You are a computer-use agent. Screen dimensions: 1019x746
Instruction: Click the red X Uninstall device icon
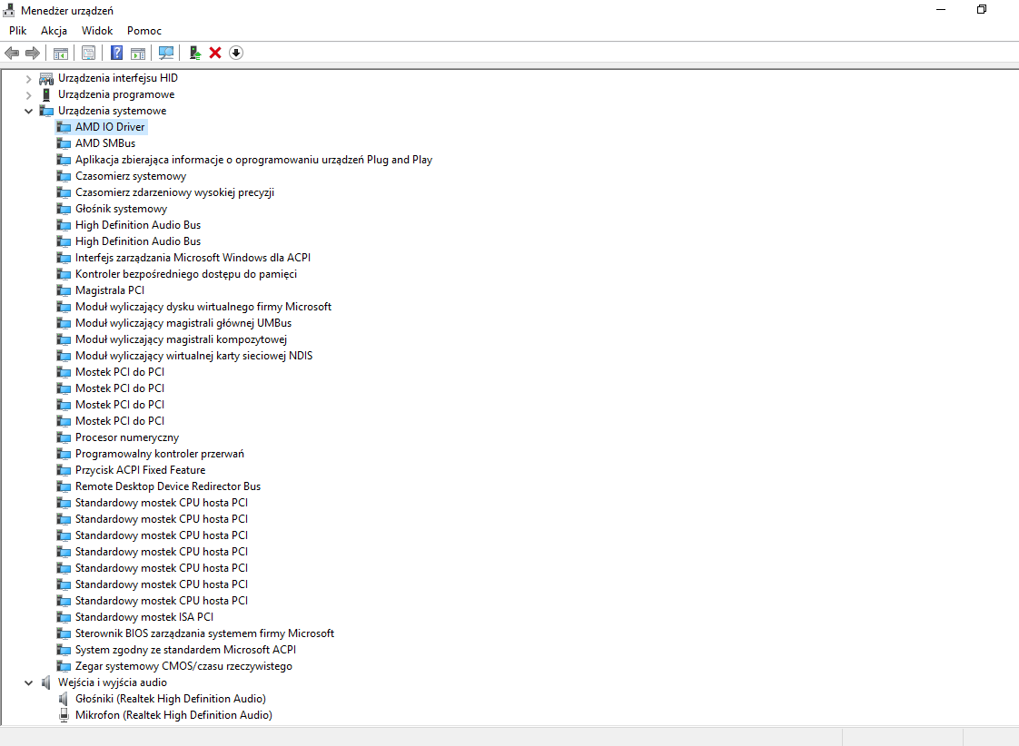coord(215,54)
